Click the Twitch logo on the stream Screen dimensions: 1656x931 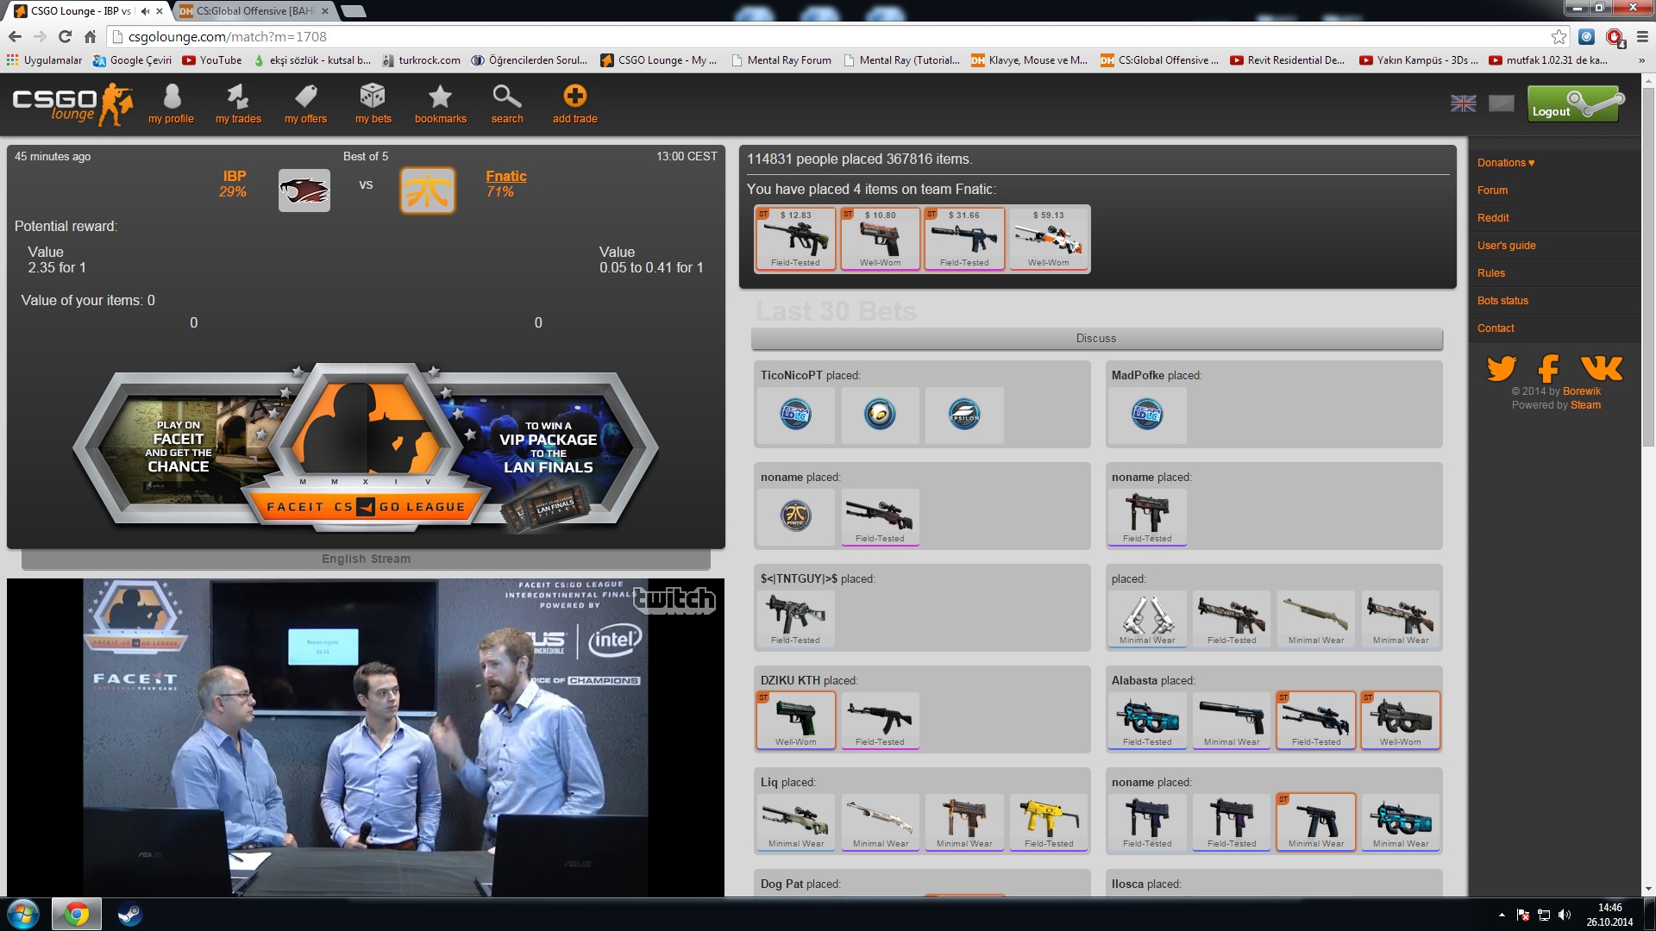coord(674,600)
